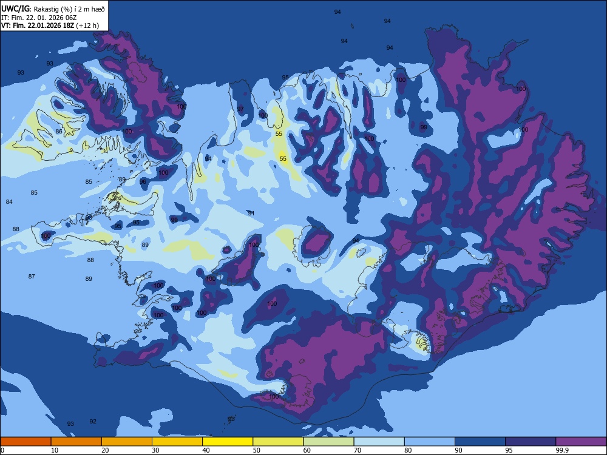
Task: Pick the light green 60–70 legend swatch
Action: (328, 442)
